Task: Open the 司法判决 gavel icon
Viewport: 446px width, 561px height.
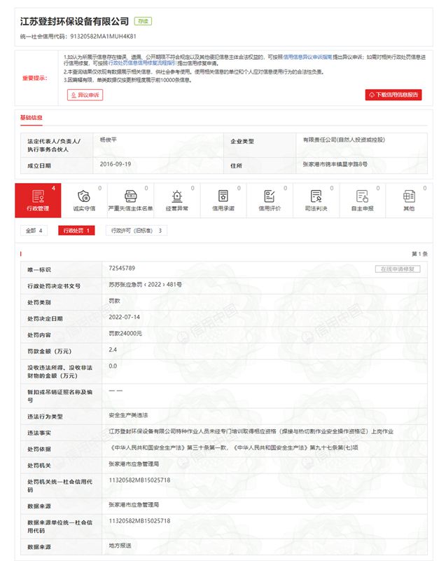Action: click(x=316, y=196)
